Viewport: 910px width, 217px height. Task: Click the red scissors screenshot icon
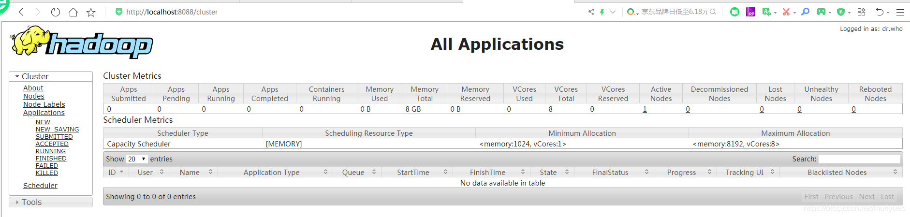click(x=786, y=12)
